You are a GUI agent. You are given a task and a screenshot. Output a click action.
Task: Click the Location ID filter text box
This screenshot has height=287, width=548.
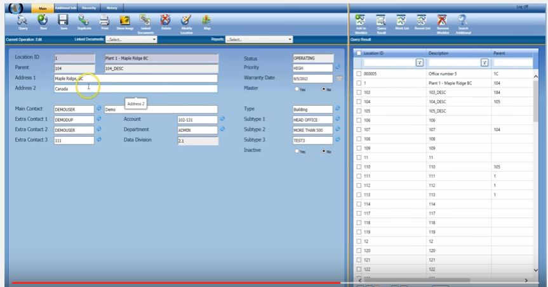coord(389,63)
